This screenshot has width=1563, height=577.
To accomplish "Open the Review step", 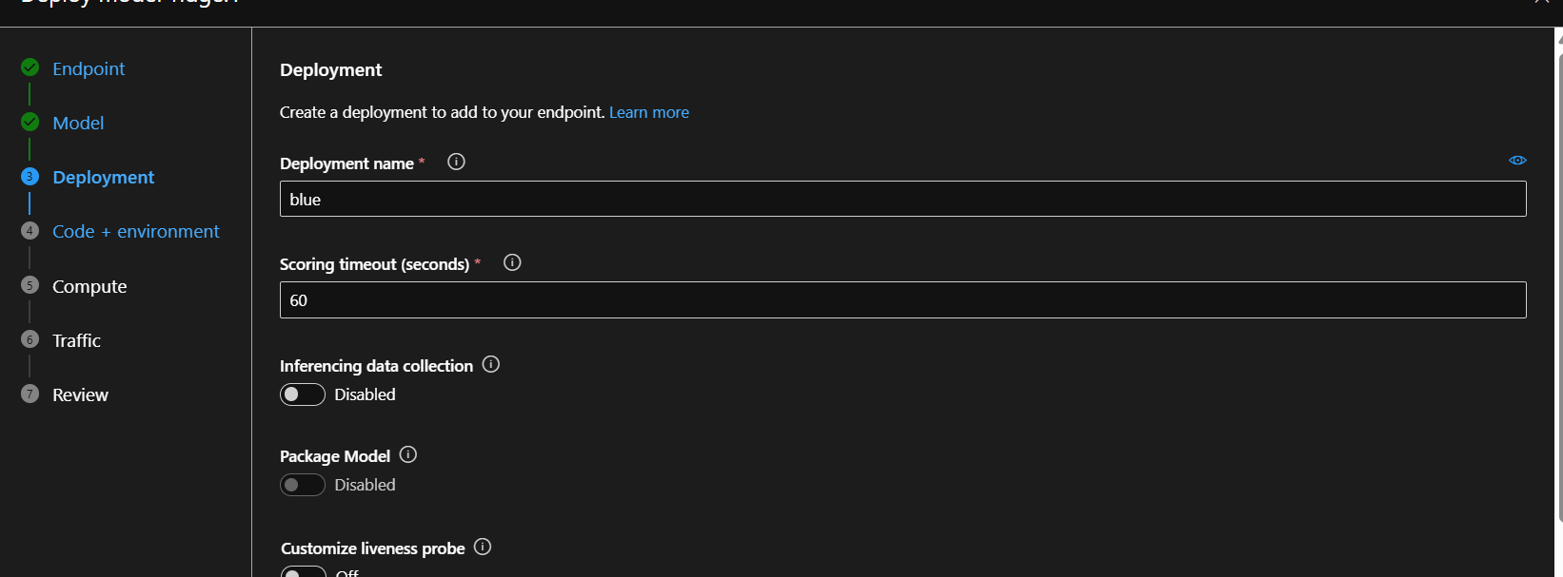I will 80,394.
